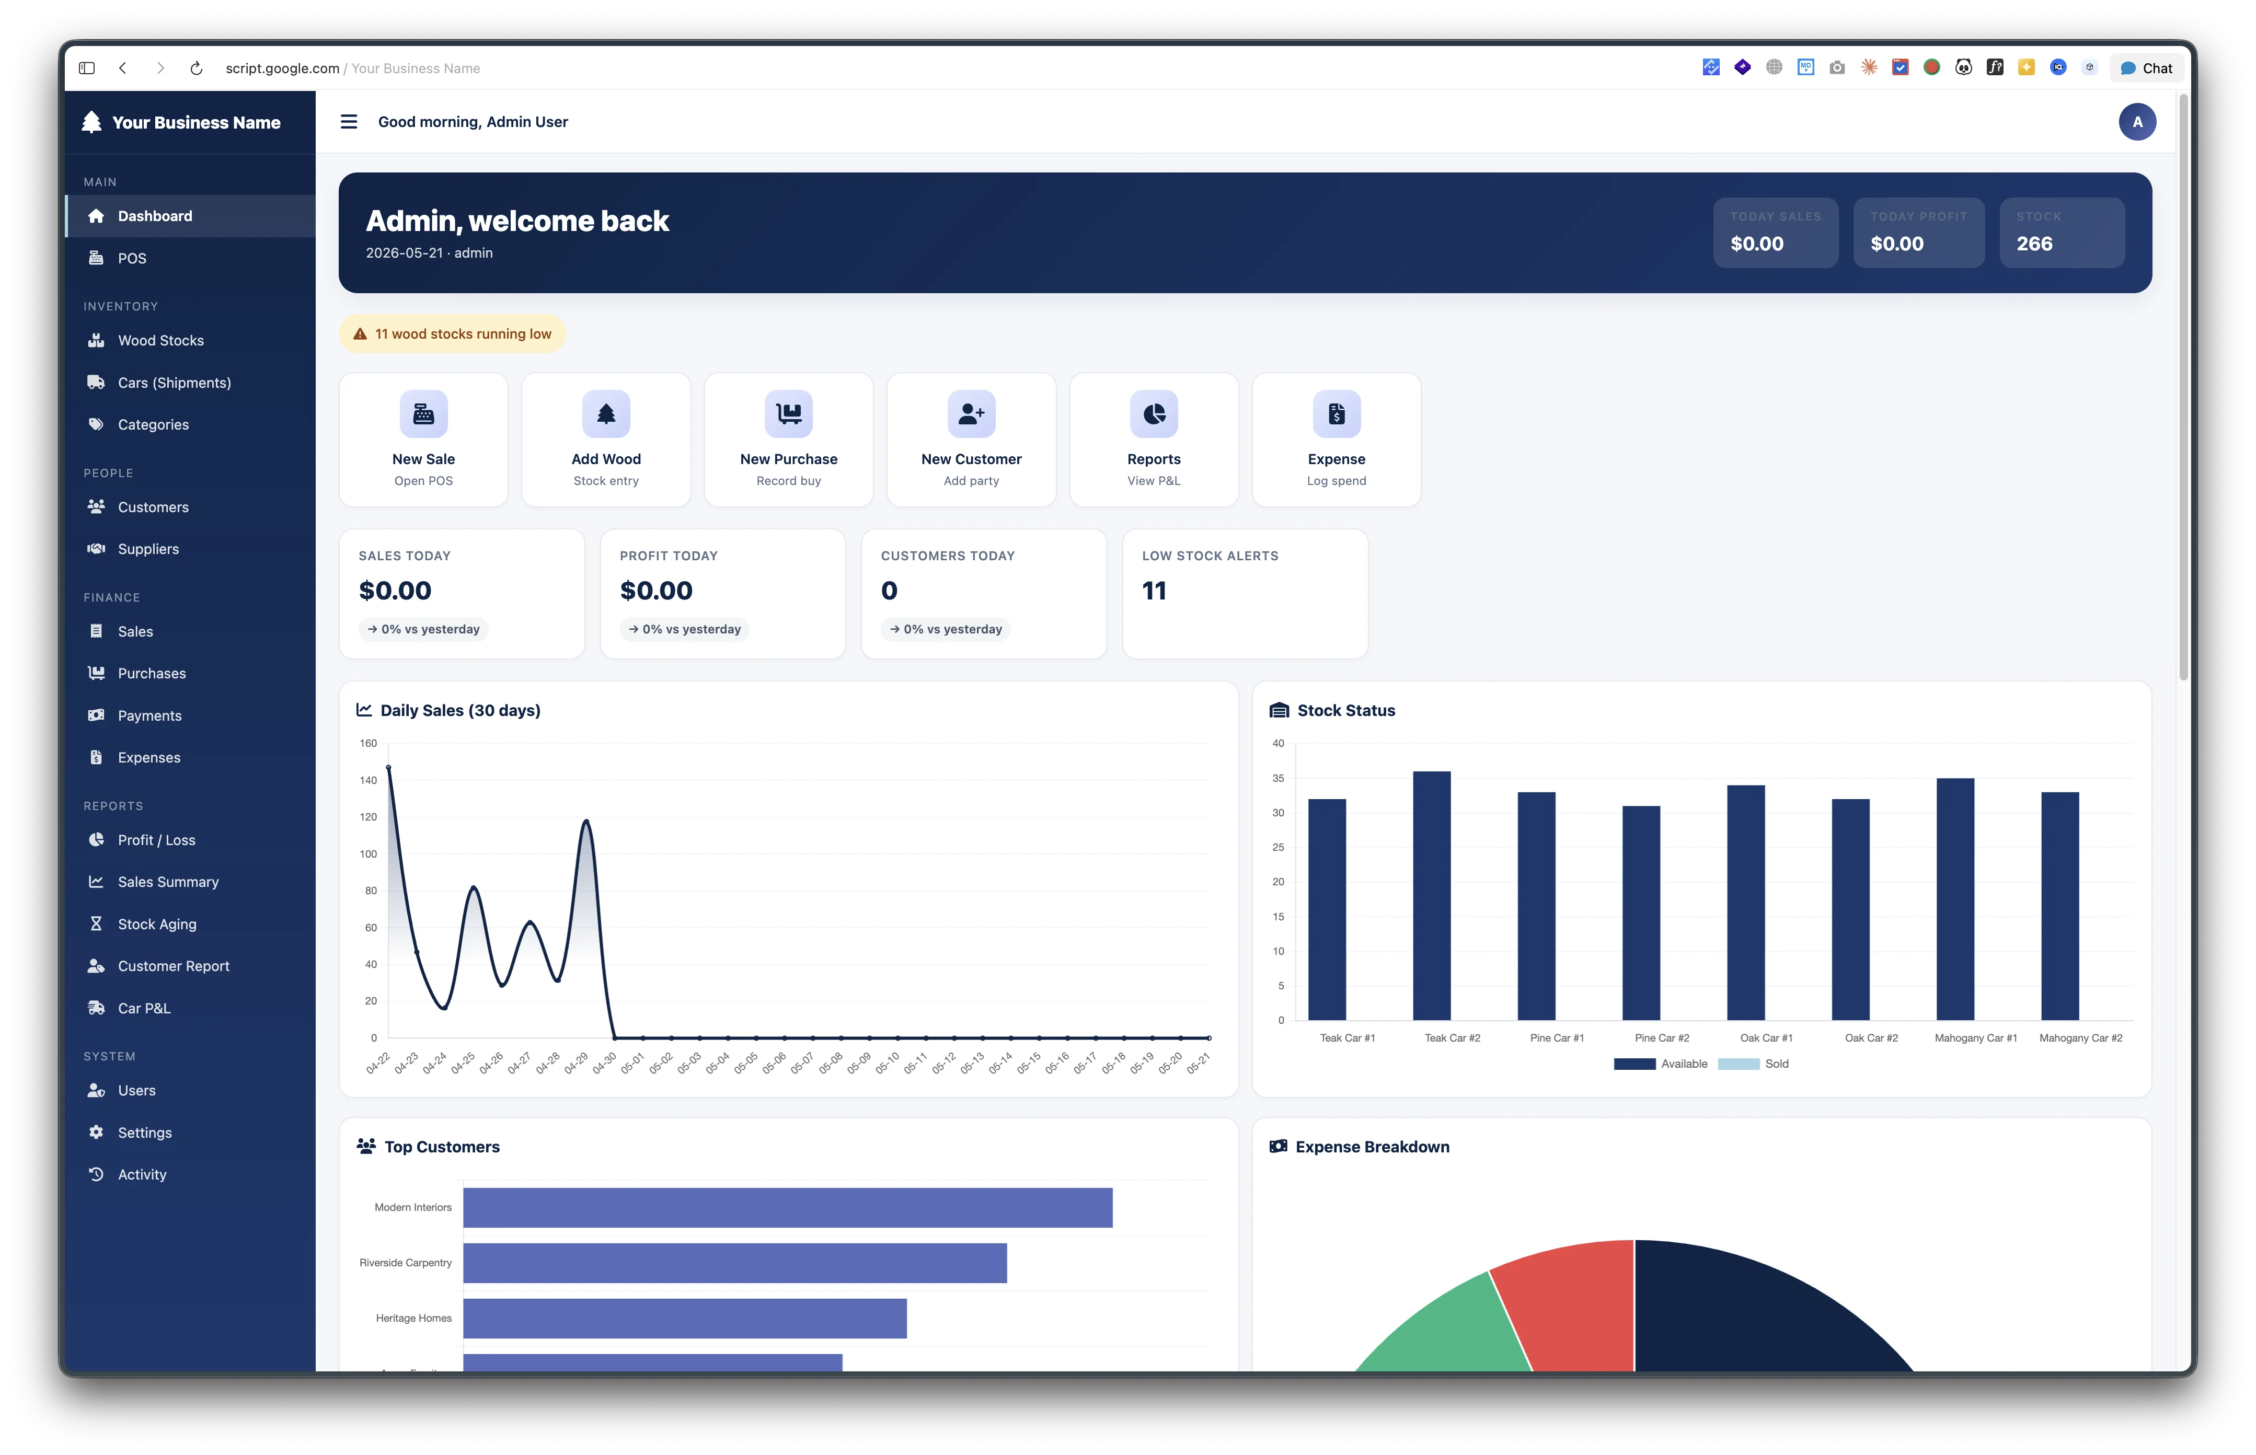Open the Payments page
Screen dimensions: 2256x1455
(x=190, y=715)
